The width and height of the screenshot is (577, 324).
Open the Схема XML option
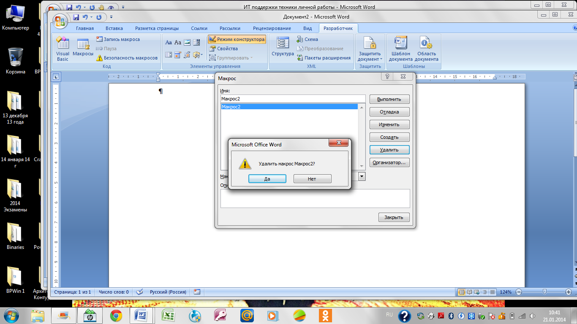[x=307, y=39]
